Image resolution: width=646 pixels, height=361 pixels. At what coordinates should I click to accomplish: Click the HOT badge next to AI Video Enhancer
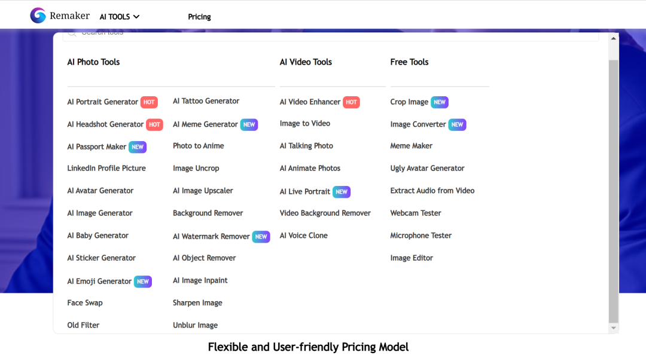(x=351, y=102)
